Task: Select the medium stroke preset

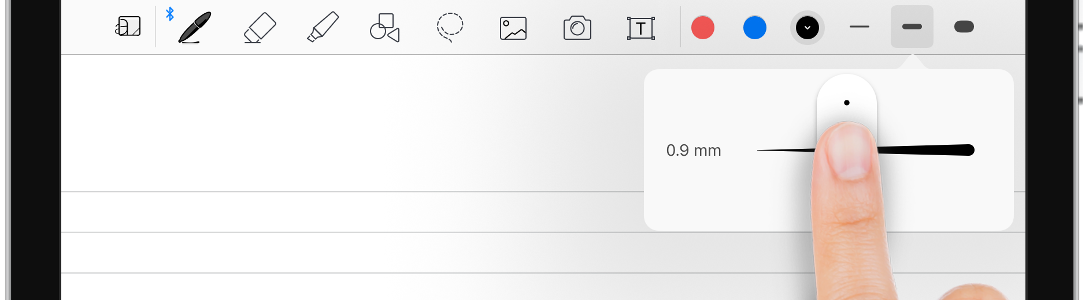Action: 912,27
